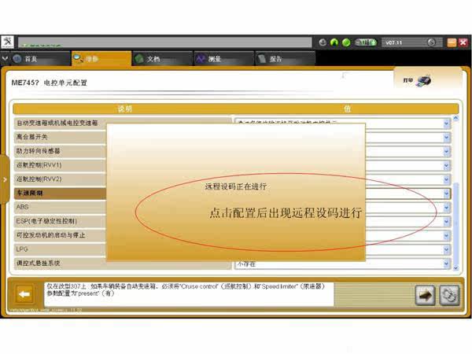Close the diagnostic application with red X

pos(463,42)
